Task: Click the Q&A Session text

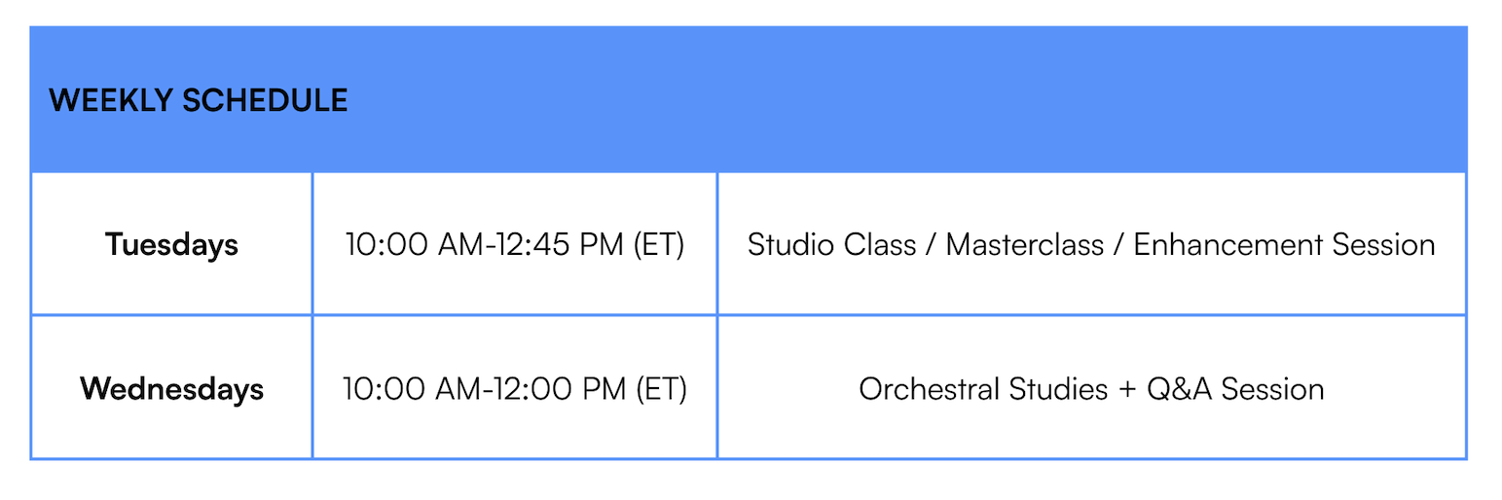Action: tap(1235, 389)
